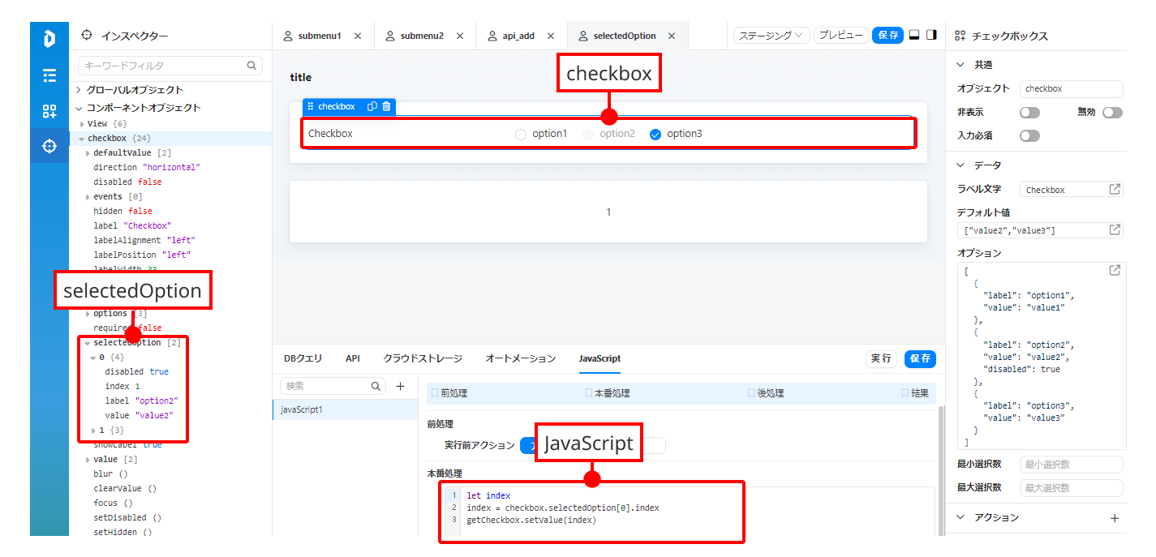The image size is (1156, 557).
Task: Enable the 無効 switch
Action: tap(1112, 113)
